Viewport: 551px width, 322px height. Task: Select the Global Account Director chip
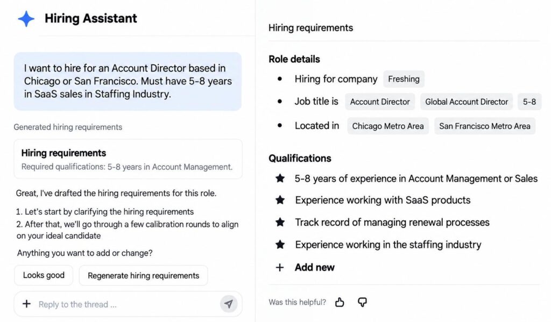tap(467, 102)
